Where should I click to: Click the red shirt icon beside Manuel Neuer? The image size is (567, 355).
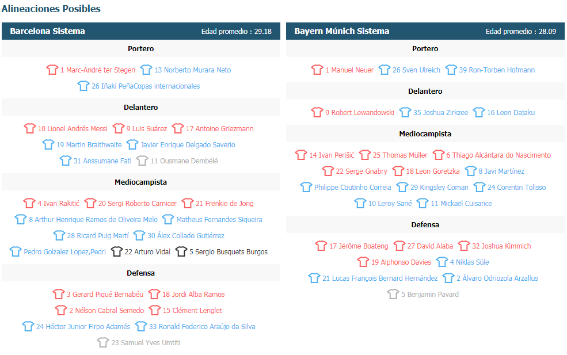pos(317,70)
